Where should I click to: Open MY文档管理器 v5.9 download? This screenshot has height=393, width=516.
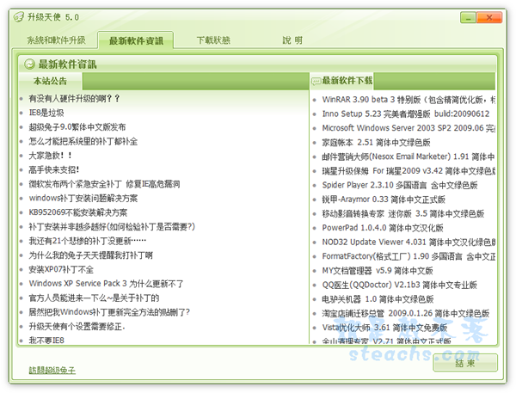pos(378,271)
